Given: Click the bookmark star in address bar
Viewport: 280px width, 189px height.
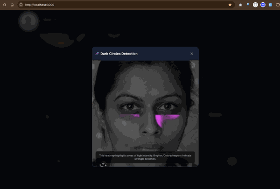Looking at the screenshot, I should coord(230,5).
